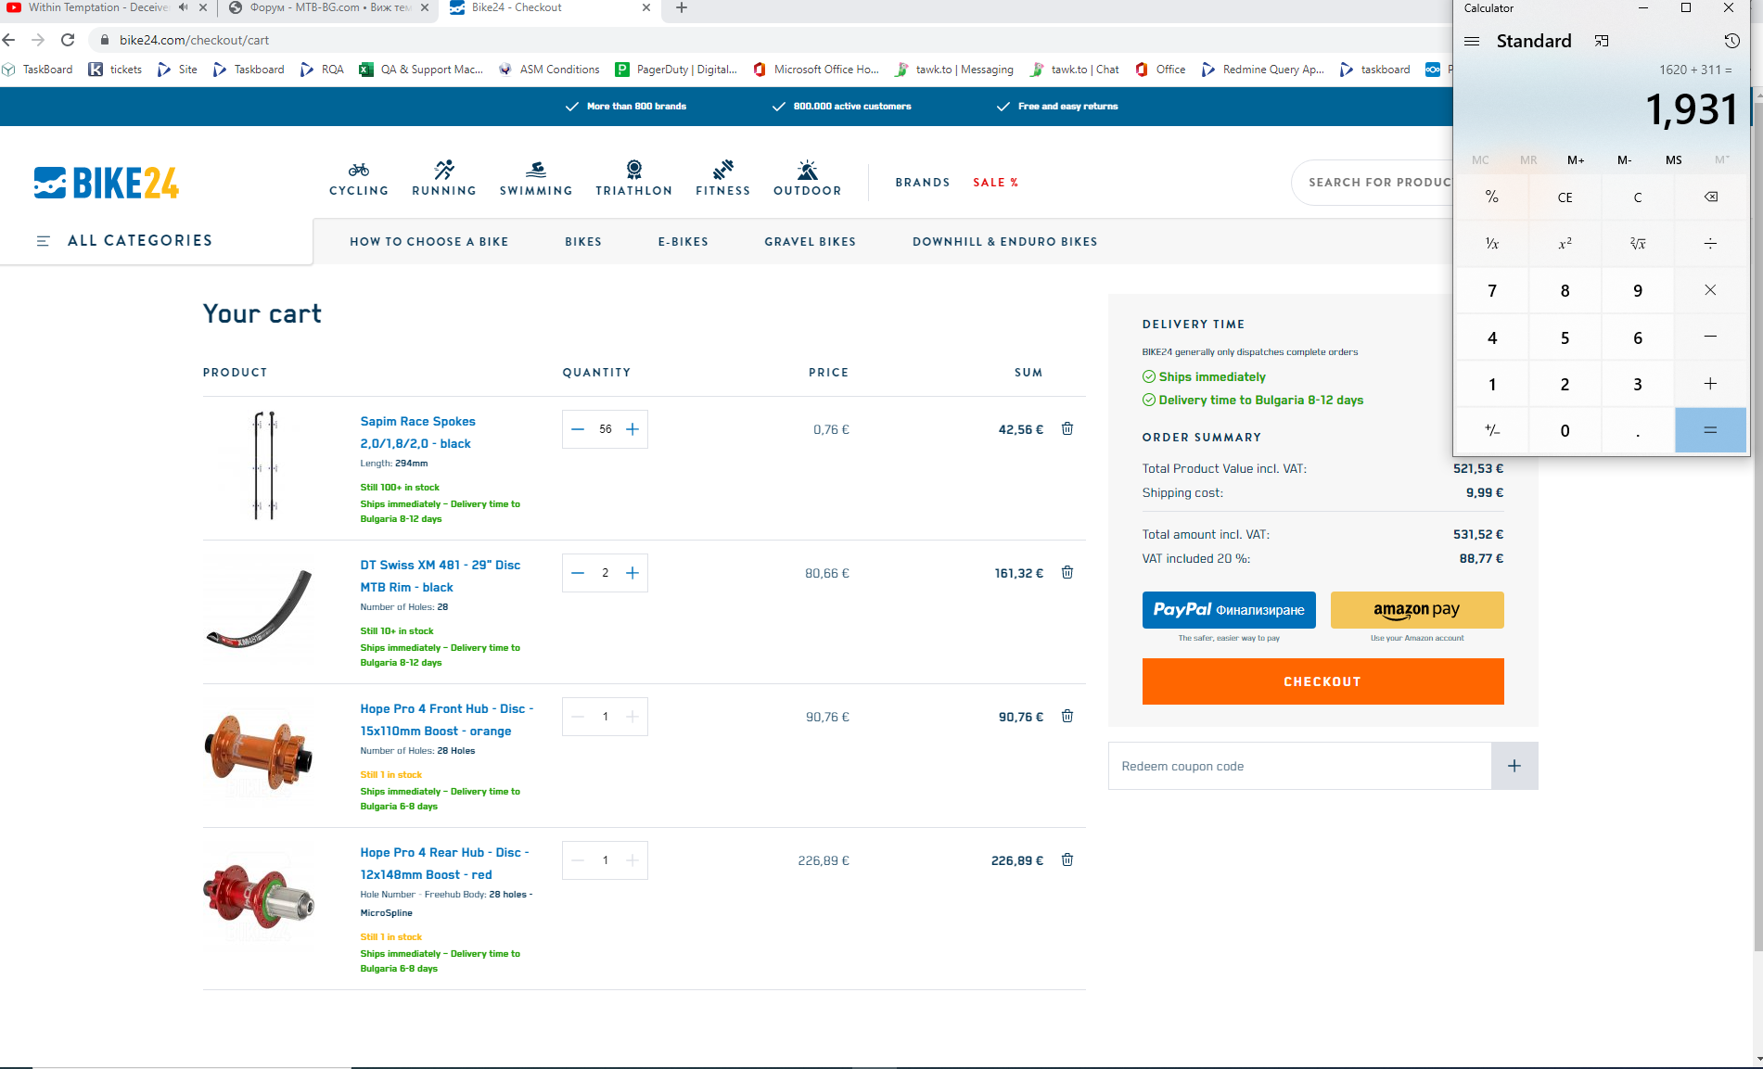The width and height of the screenshot is (1763, 1069).
Task: Open calculator history icon
Action: coord(1731,41)
